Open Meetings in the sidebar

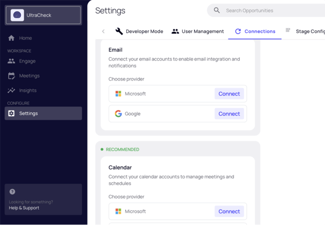[x=43, y=76]
